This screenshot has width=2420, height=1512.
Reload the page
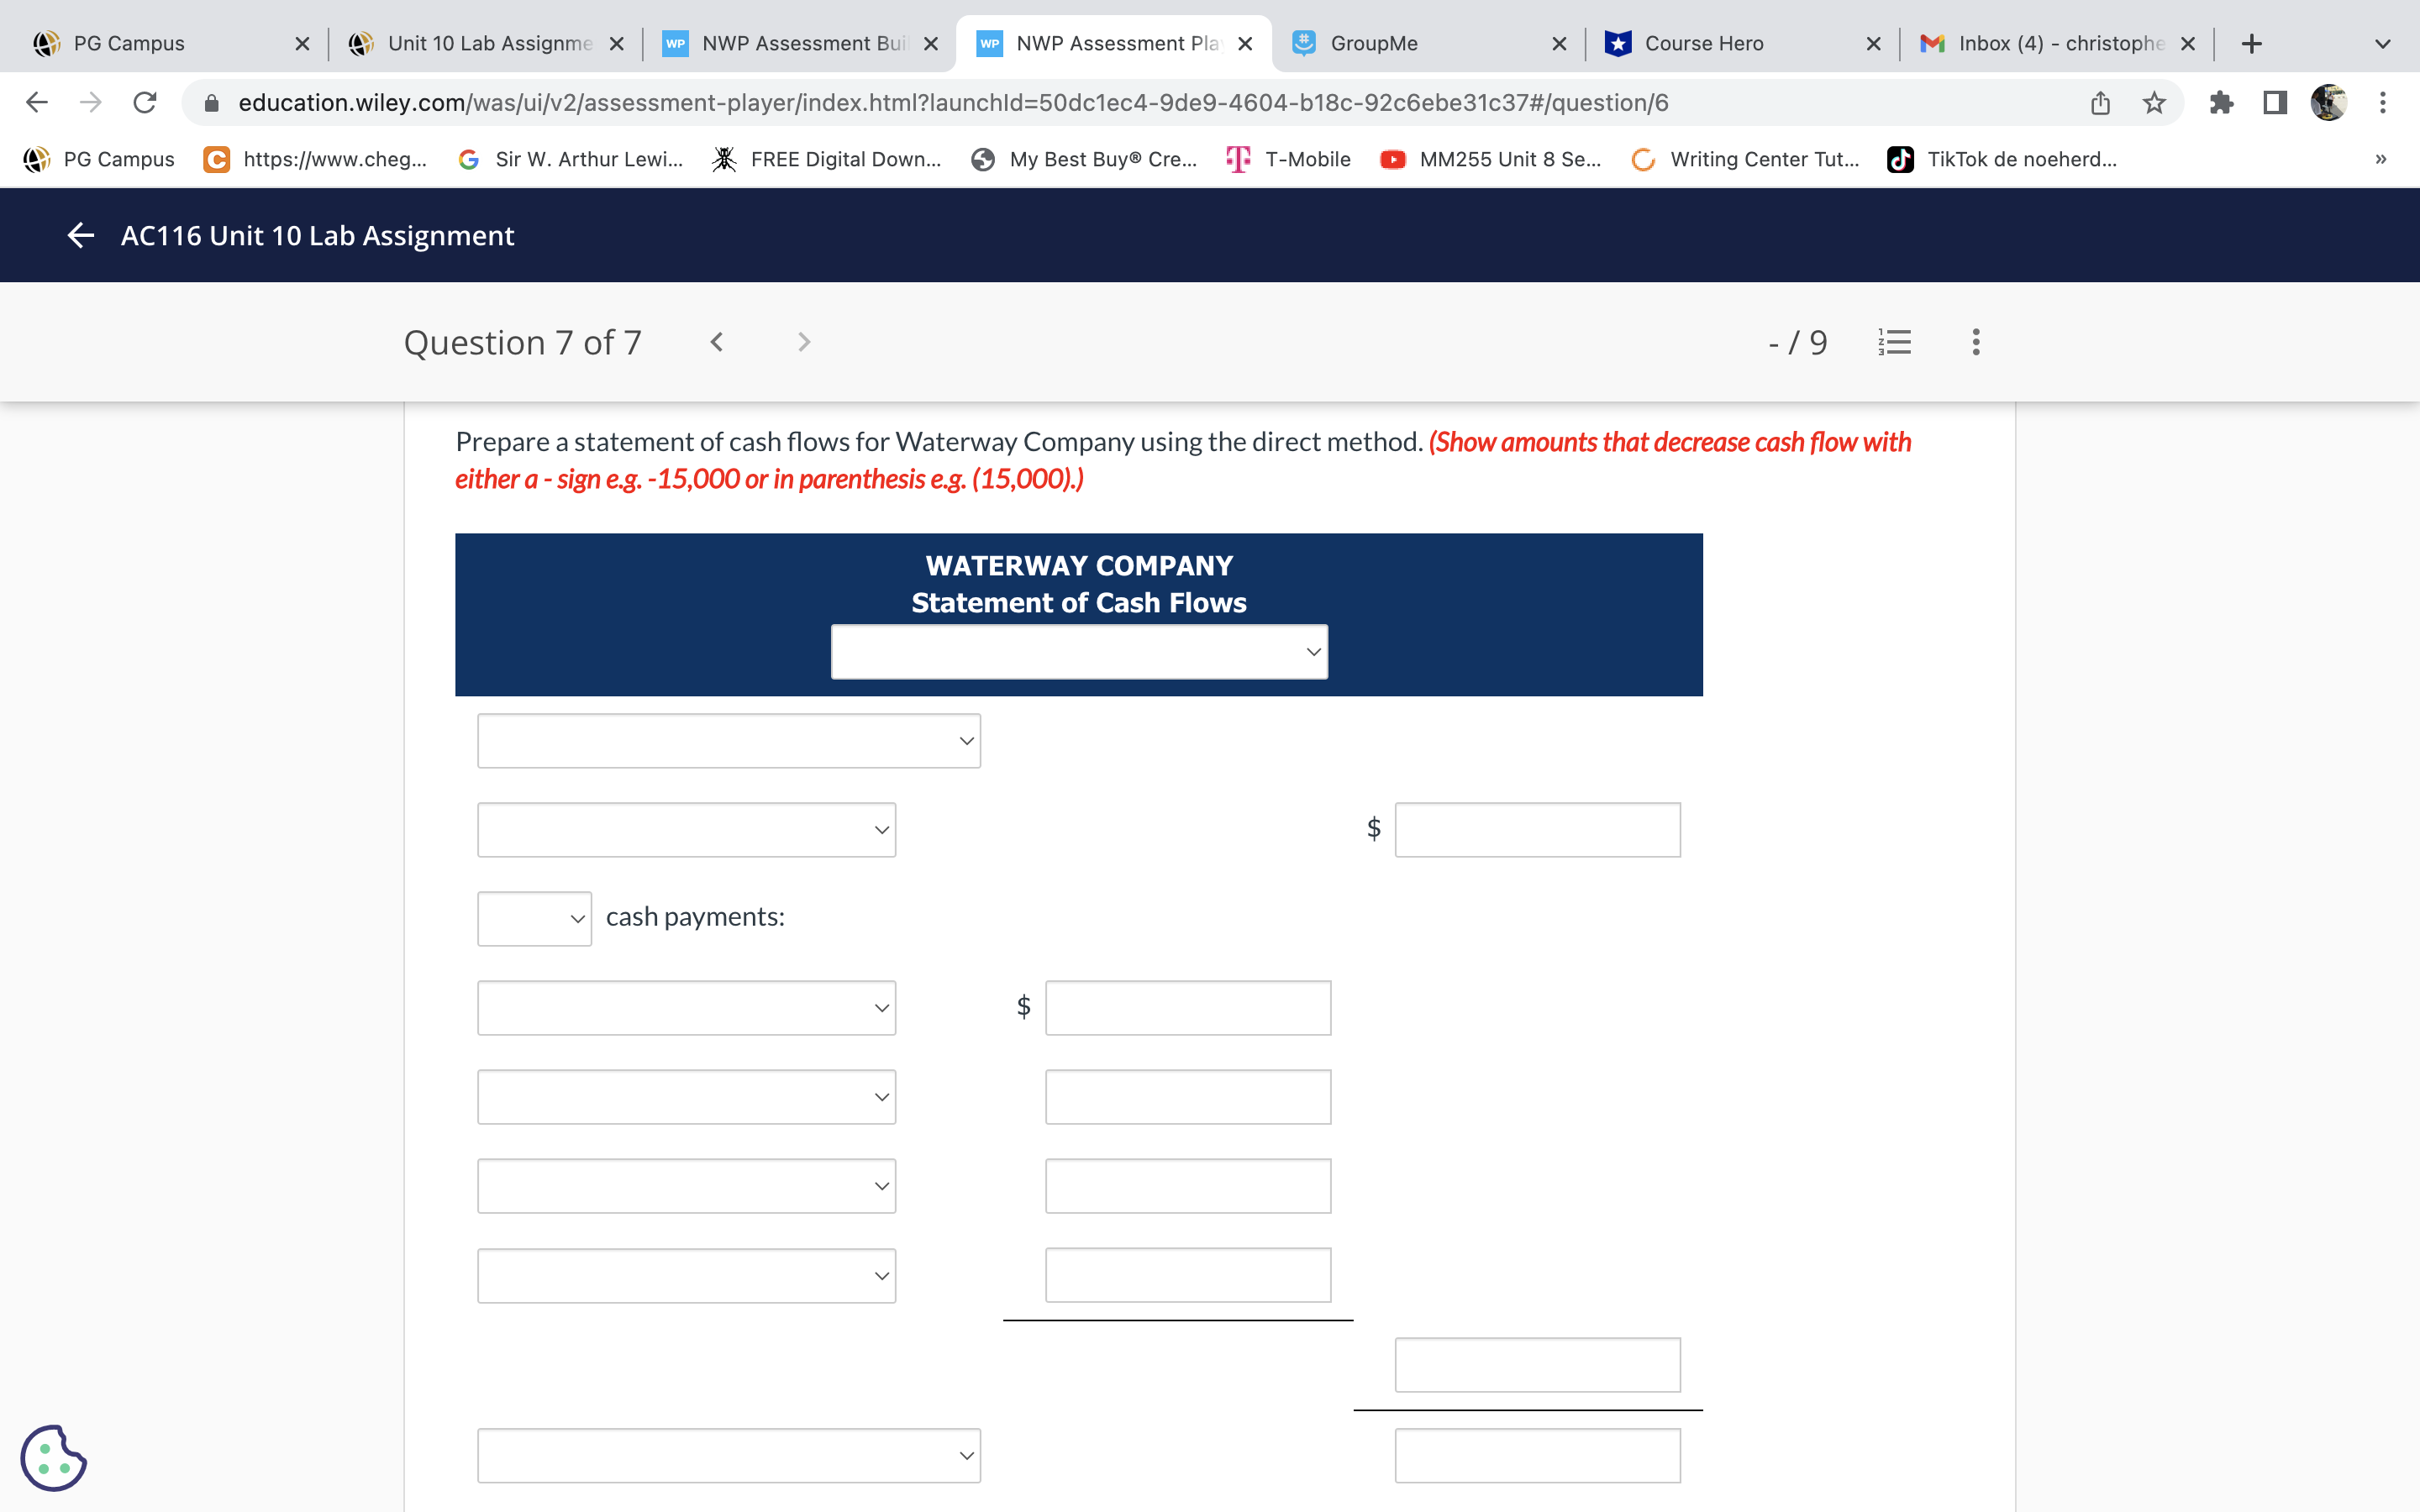pyautogui.click(x=145, y=103)
